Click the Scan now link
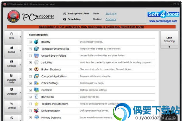183x121 pixels. pos(111,14)
